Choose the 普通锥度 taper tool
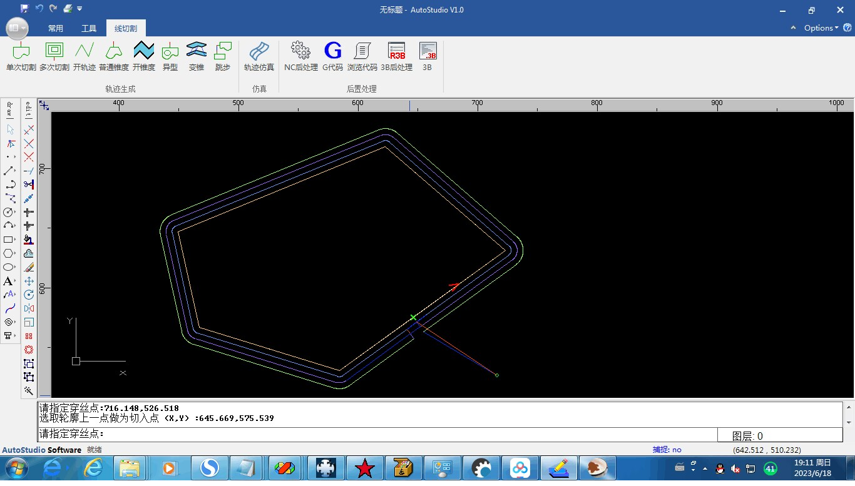 [114, 56]
